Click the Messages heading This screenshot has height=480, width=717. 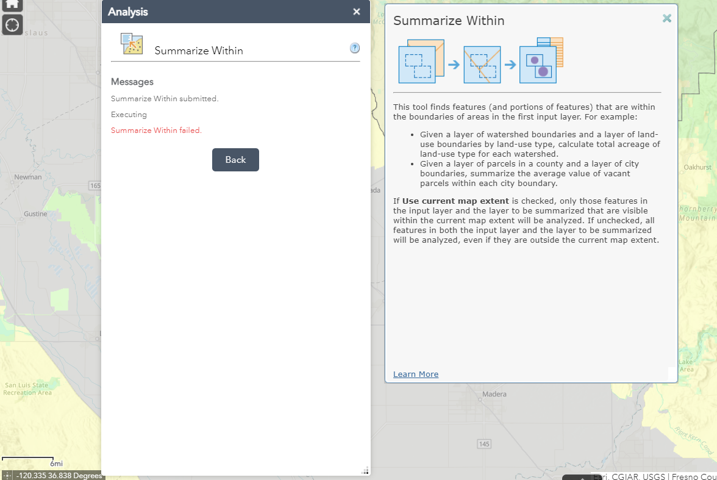click(x=132, y=82)
